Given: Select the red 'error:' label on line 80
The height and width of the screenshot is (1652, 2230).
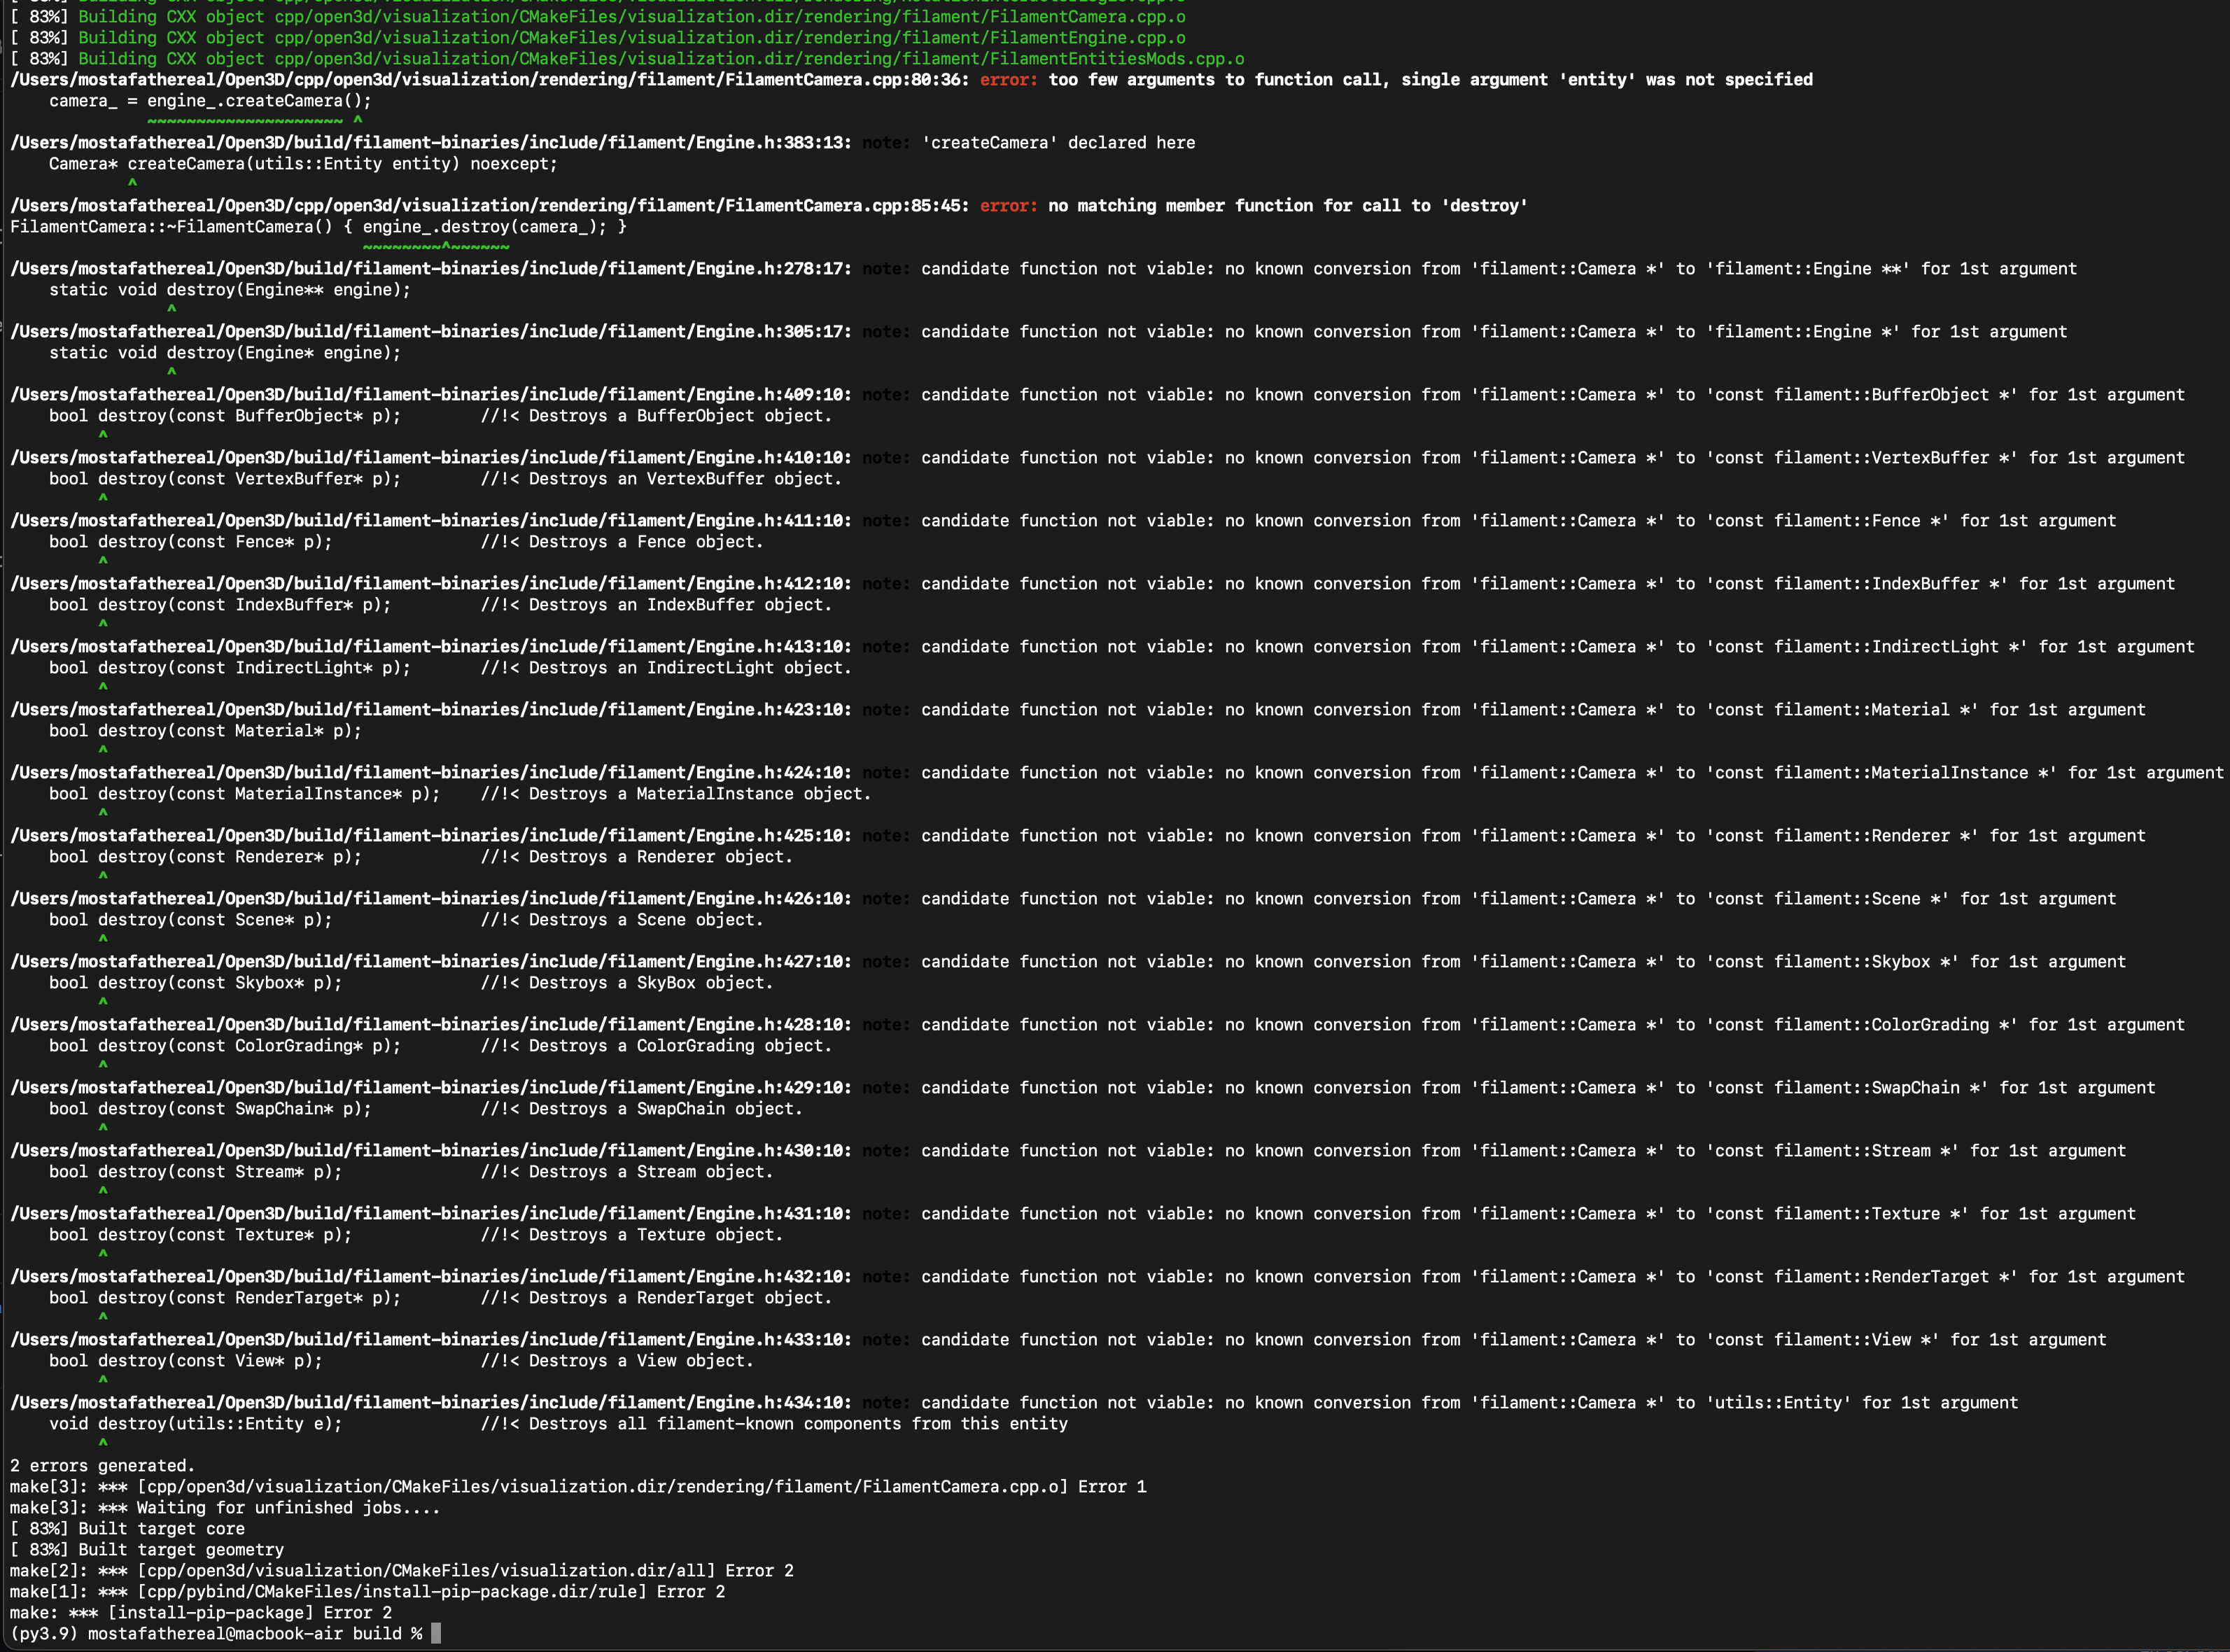Looking at the screenshot, I should click(x=1007, y=79).
